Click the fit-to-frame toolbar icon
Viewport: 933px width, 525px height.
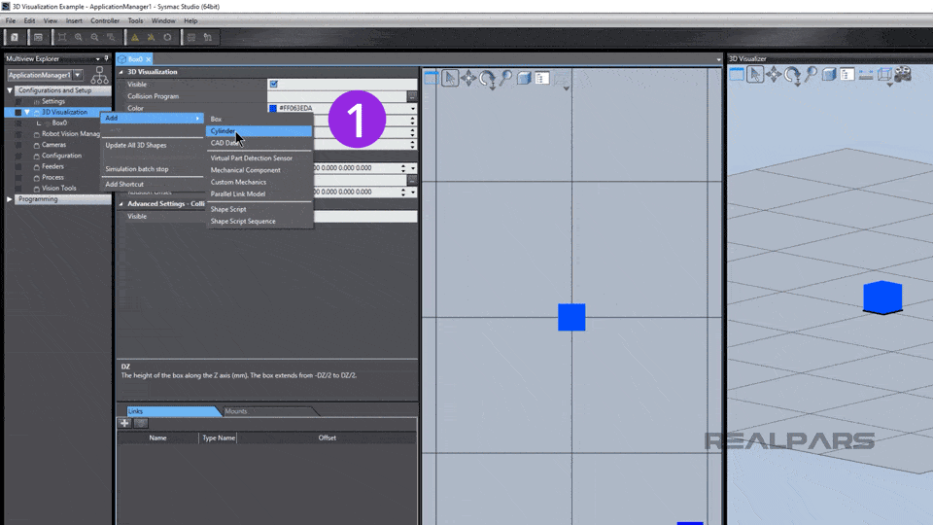62,38
